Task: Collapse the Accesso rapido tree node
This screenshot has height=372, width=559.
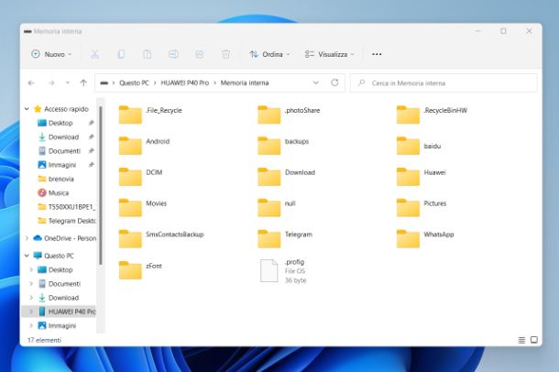Action: click(27, 109)
